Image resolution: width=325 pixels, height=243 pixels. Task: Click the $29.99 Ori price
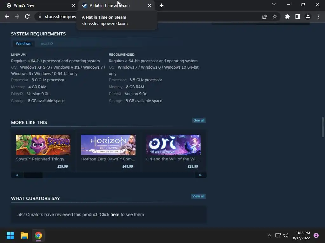[193, 166]
